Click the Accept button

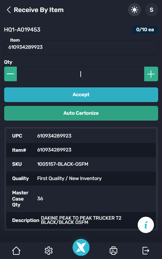[81, 95]
